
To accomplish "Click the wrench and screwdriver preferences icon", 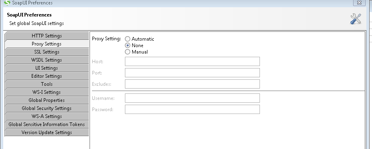I will [356, 19].
